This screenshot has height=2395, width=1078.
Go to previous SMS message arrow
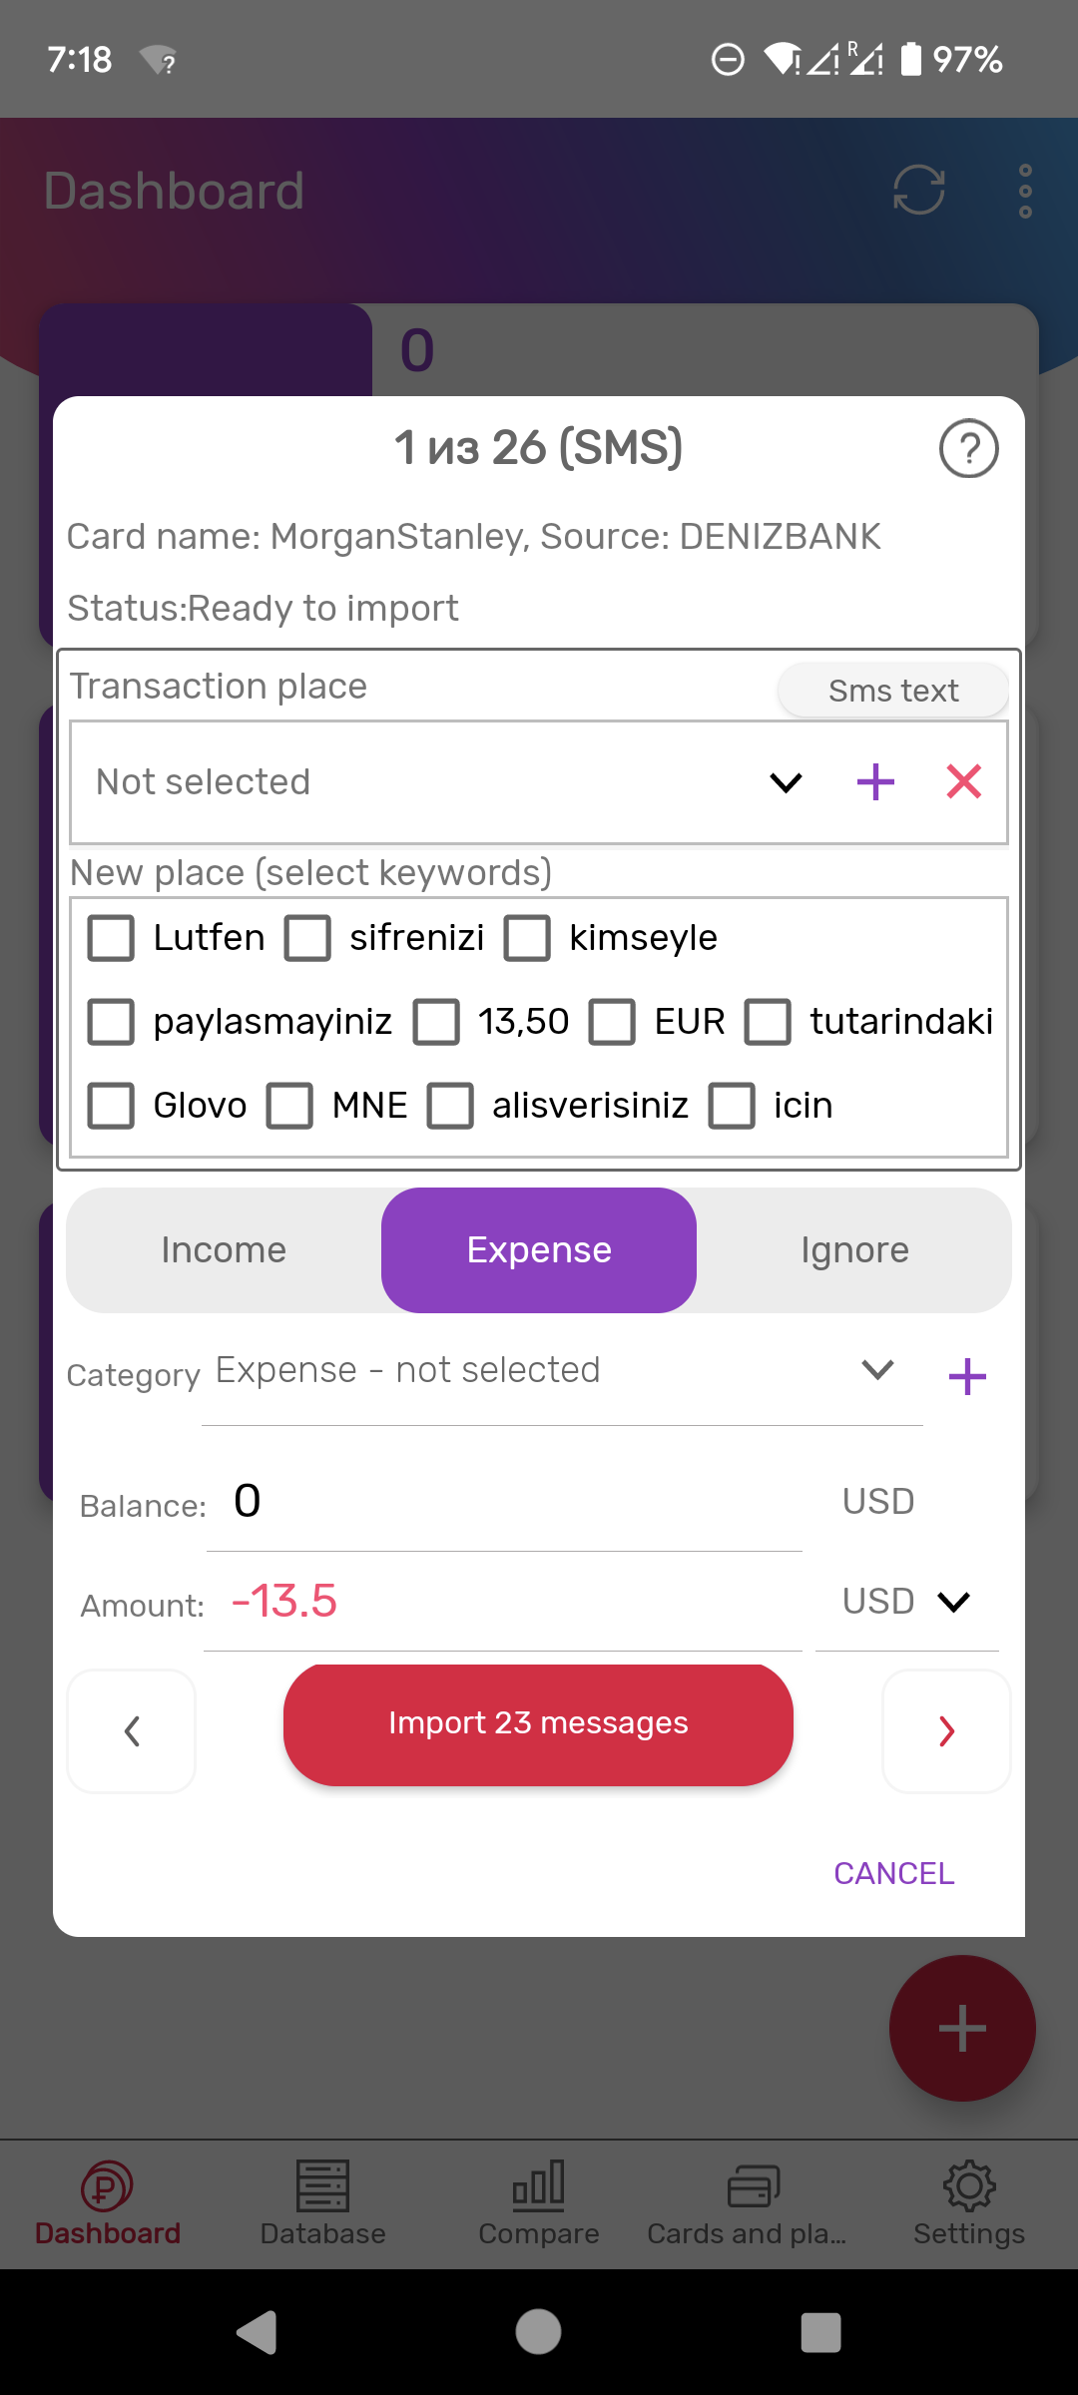pos(132,1730)
